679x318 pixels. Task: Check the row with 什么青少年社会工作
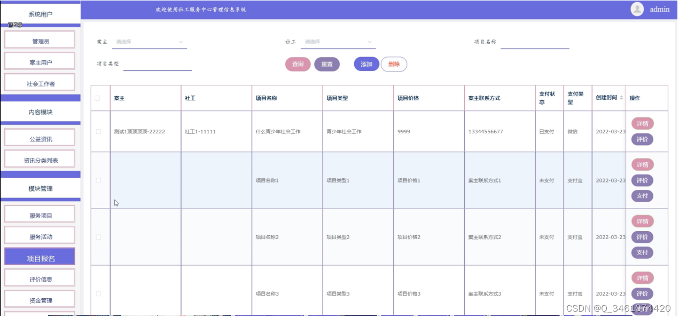98,131
